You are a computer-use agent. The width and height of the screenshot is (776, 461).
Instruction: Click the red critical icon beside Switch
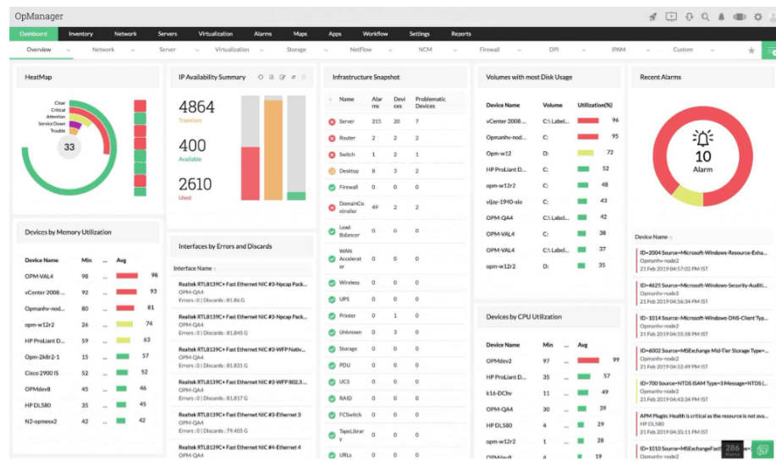coord(332,155)
